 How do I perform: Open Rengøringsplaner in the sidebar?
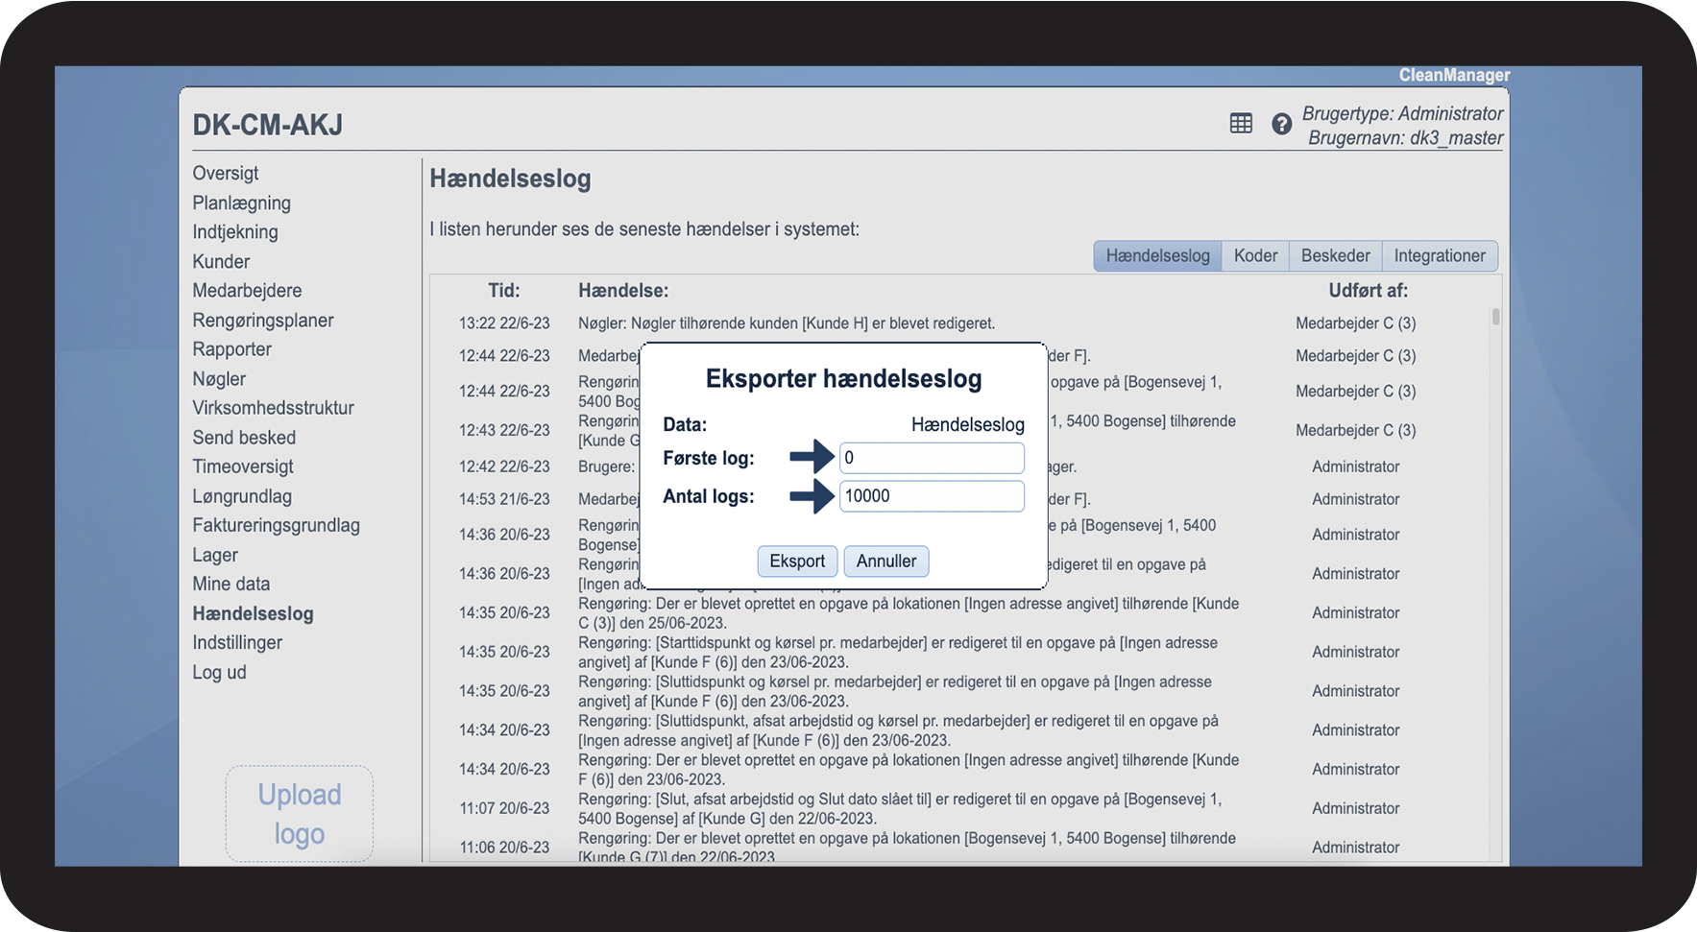tap(263, 321)
